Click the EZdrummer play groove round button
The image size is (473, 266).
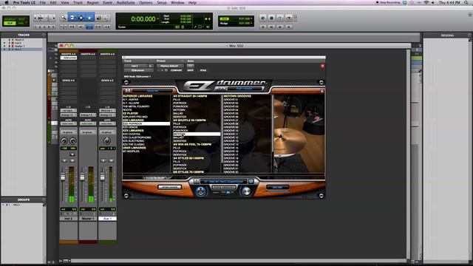click(x=200, y=191)
